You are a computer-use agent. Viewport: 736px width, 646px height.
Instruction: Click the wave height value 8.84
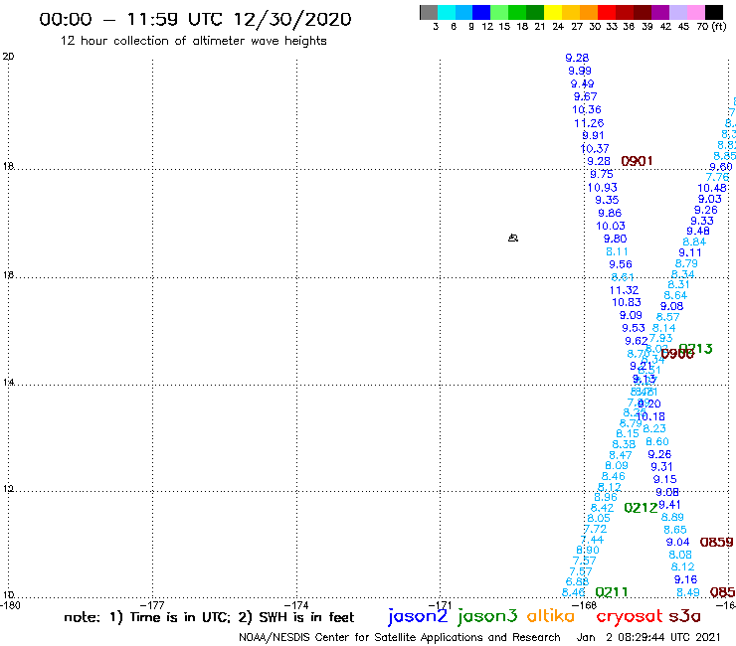[694, 242]
